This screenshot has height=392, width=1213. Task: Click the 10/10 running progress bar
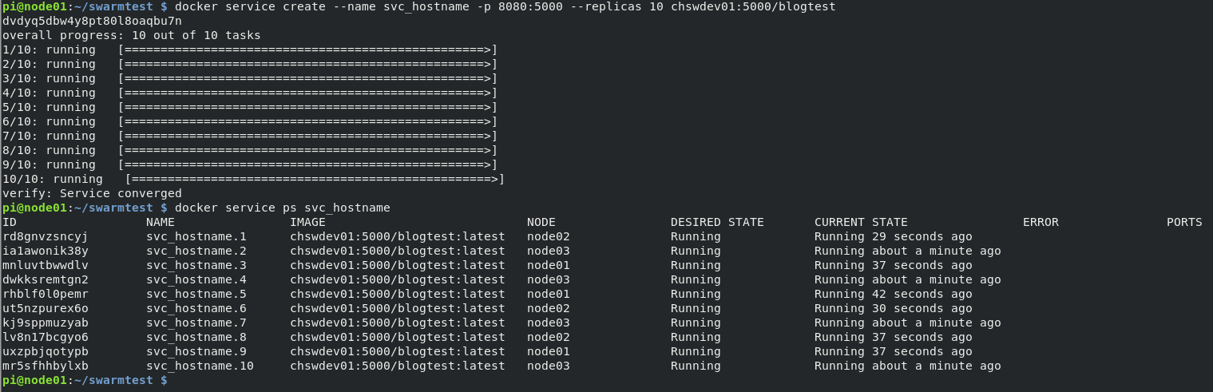[315, 179]
